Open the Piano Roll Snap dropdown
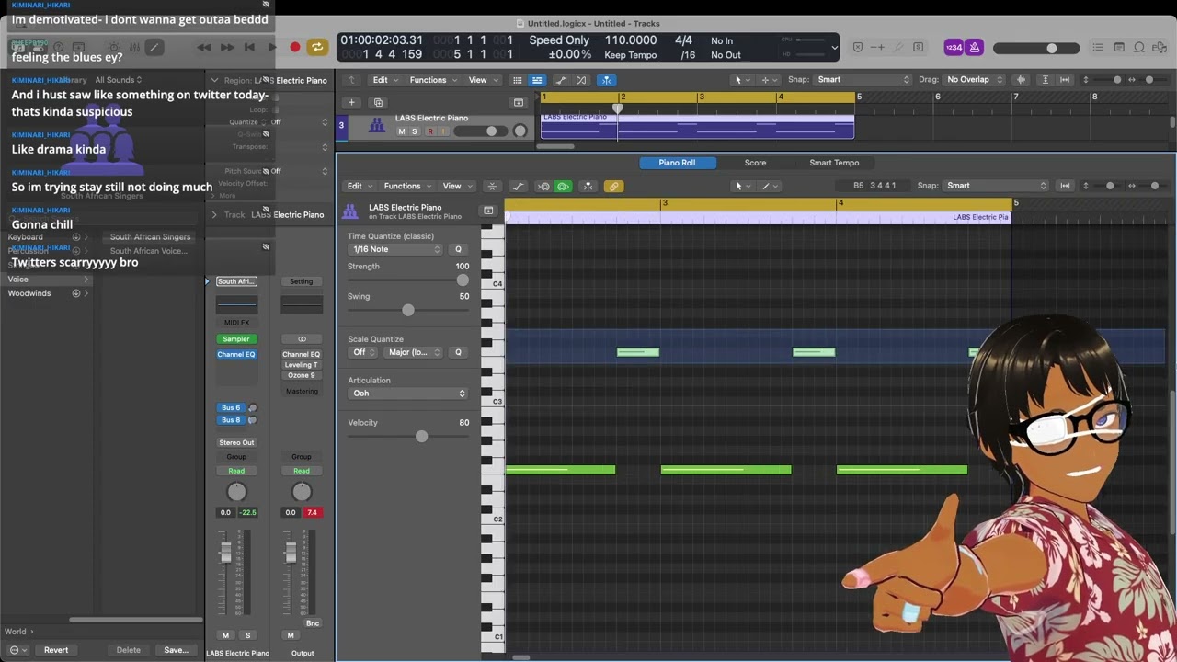 click(996, 186)
